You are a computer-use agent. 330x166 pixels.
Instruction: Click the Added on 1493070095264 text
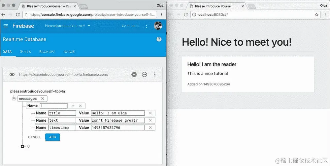coord(209,84)
